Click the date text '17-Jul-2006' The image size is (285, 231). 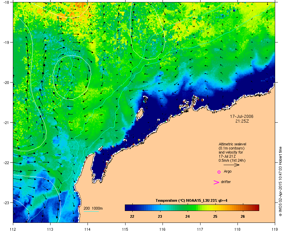click(x=242, y=116)
